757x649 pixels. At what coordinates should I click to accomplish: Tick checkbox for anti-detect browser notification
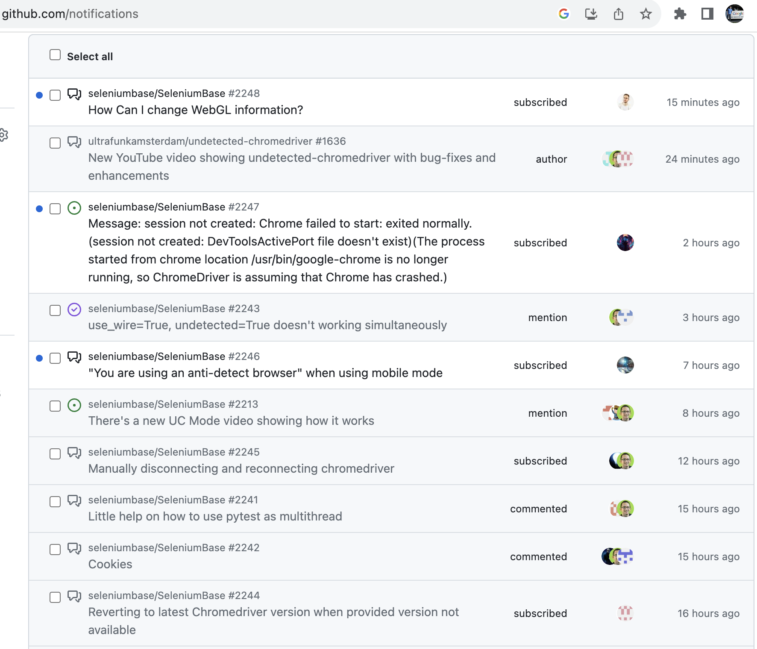point(55,358)
